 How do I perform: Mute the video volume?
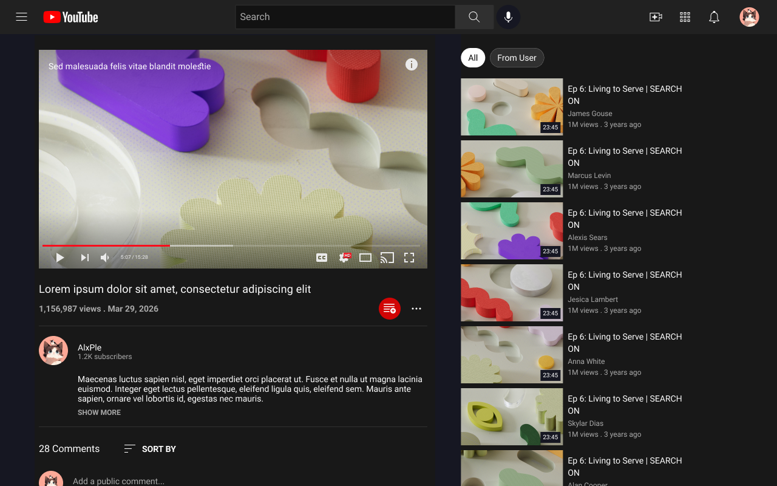click(105, 258)
